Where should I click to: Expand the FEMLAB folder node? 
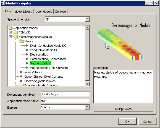10,32
